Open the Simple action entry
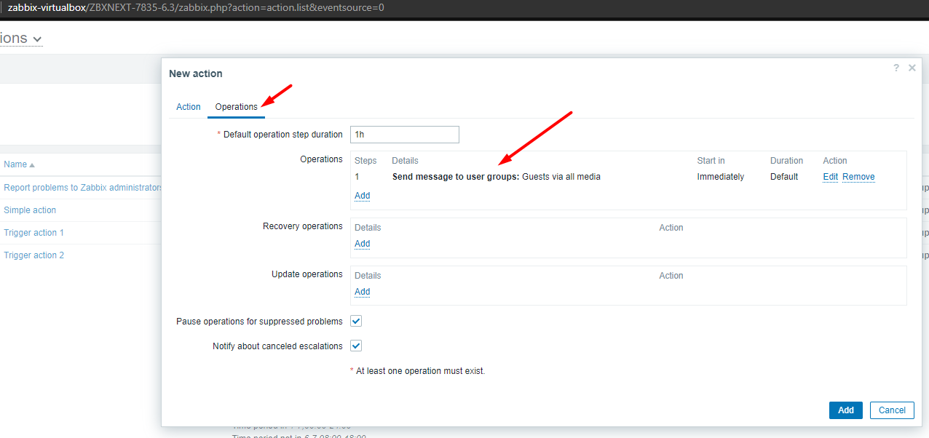The width and height of the screenshot is (929, 438). coord(30,210)
